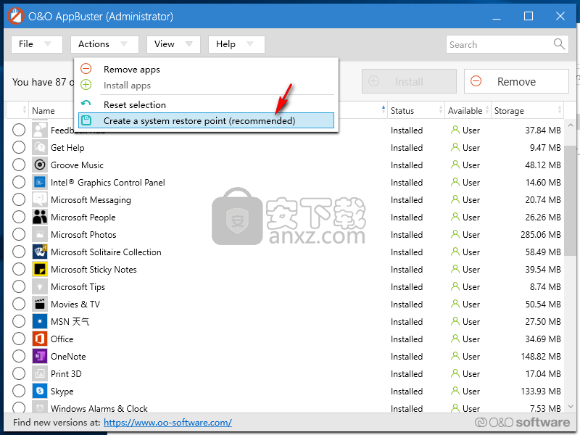Click the scrollbar up arrow
580x435 pixels.
tap(571, 125)
